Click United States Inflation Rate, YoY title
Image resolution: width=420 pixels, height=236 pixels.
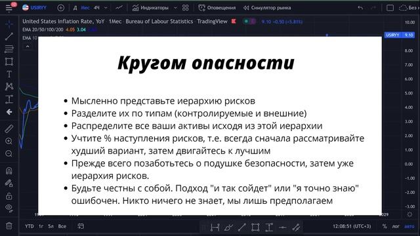coord(64,22)
